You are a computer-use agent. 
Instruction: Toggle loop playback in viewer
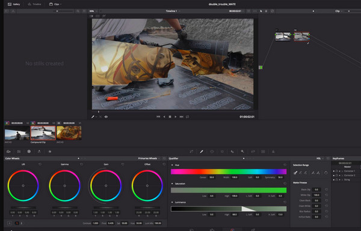pos(187,117)
